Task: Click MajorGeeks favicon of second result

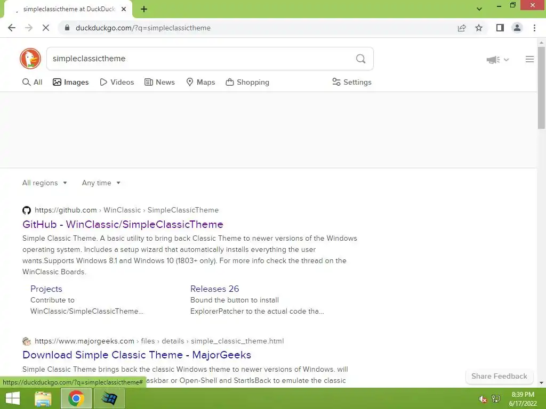Action: tap(27, 341)
